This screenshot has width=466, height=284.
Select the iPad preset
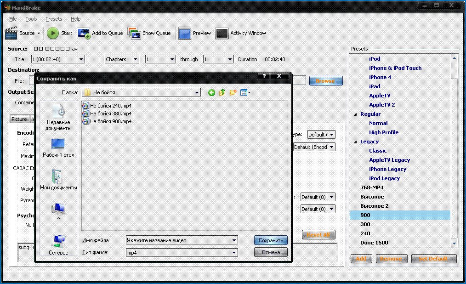tap(375, 86)
